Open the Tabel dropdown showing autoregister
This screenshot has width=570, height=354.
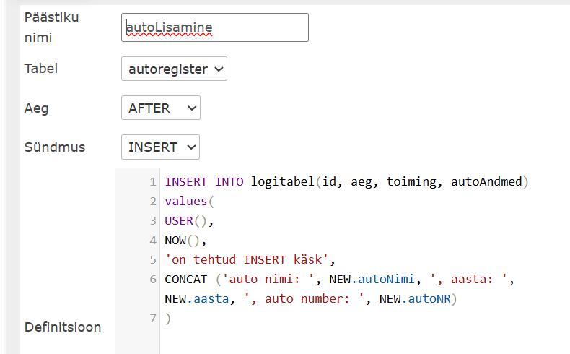point(174,69)
